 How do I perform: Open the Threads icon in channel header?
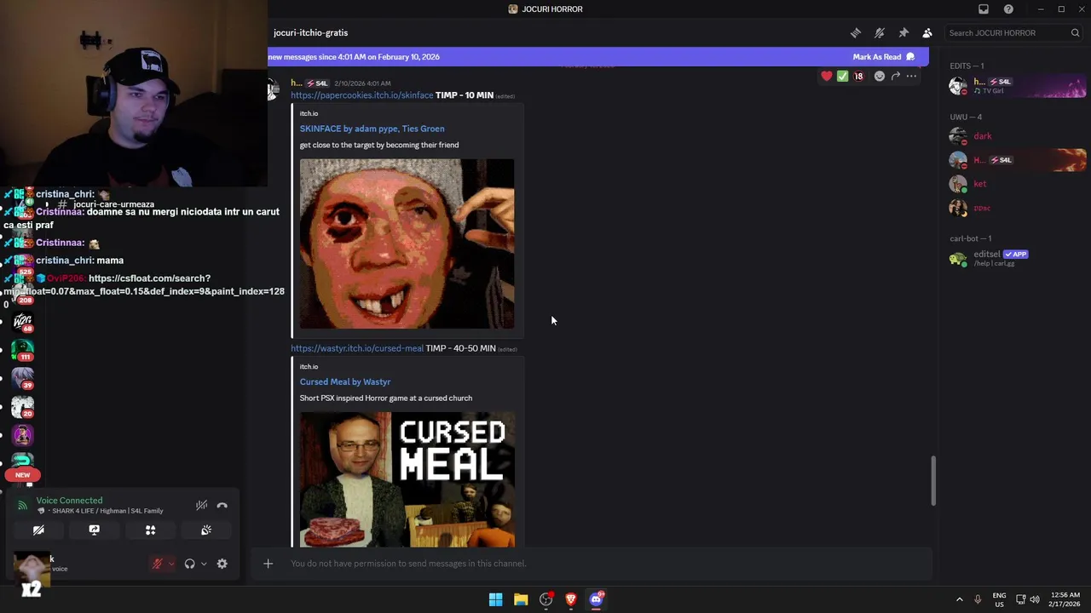(856, 33)
